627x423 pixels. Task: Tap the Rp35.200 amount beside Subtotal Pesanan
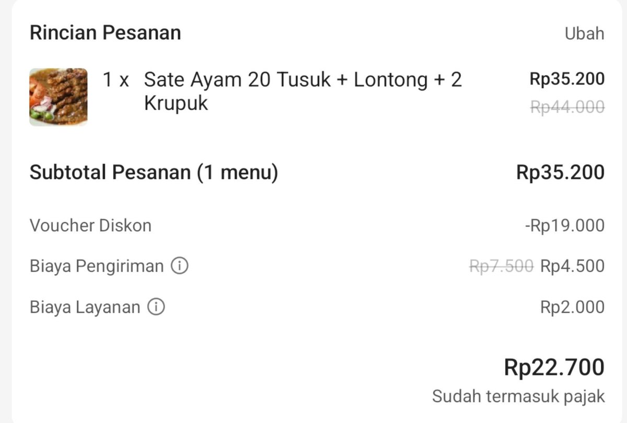pos(560,172)
